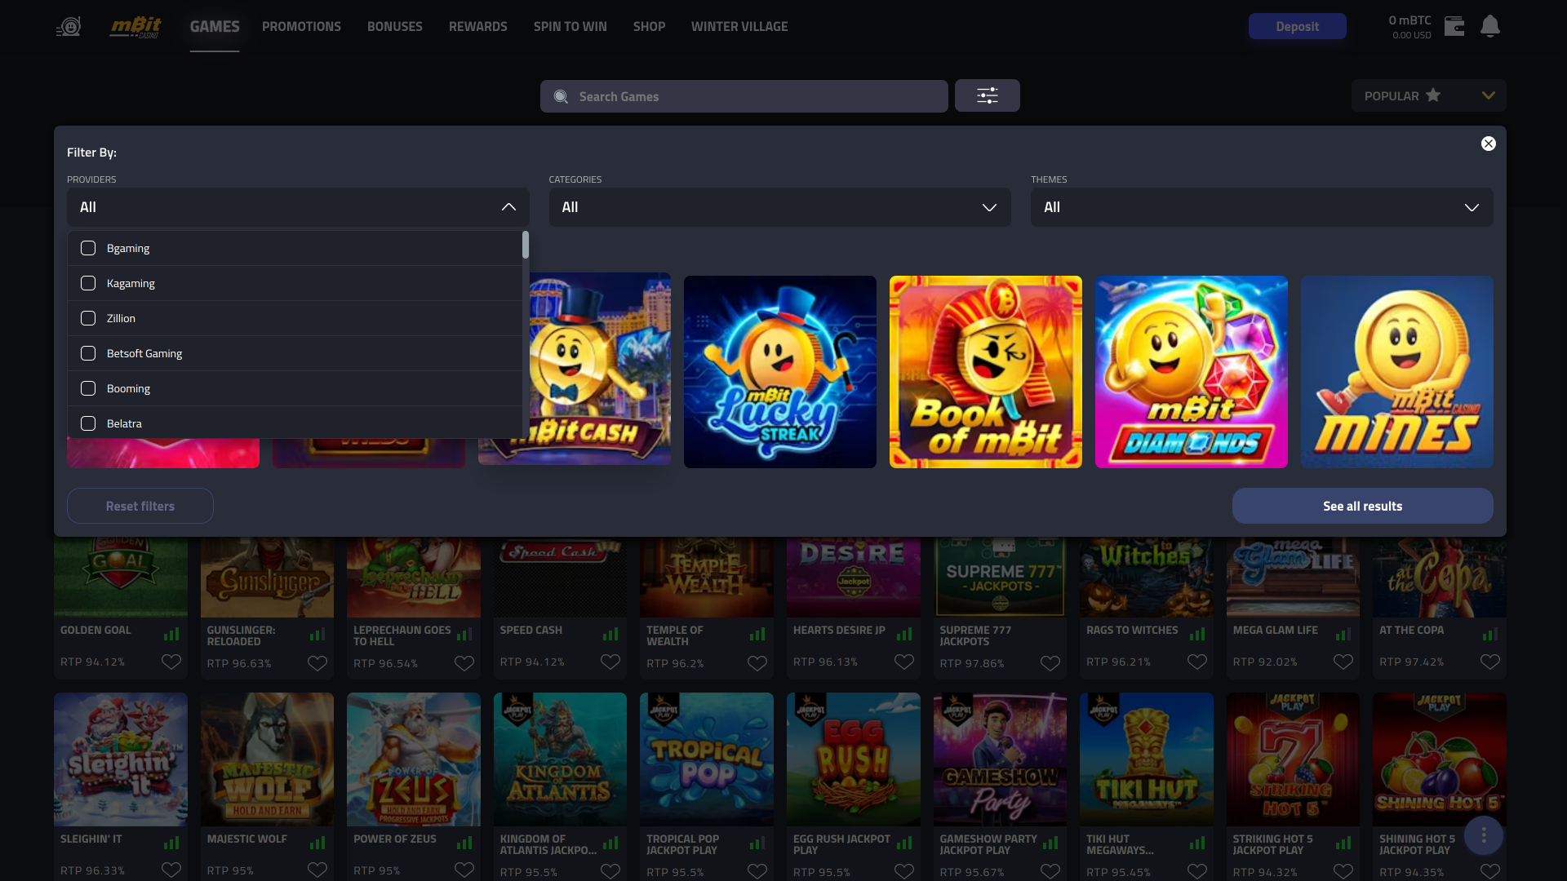
Task: Favorite Golden Goal using the heart icon
Action: click(171, 662)
